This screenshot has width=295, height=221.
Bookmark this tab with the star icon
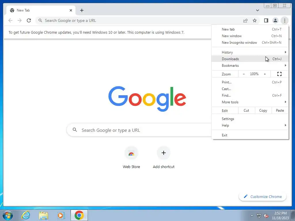click(255, 20)
